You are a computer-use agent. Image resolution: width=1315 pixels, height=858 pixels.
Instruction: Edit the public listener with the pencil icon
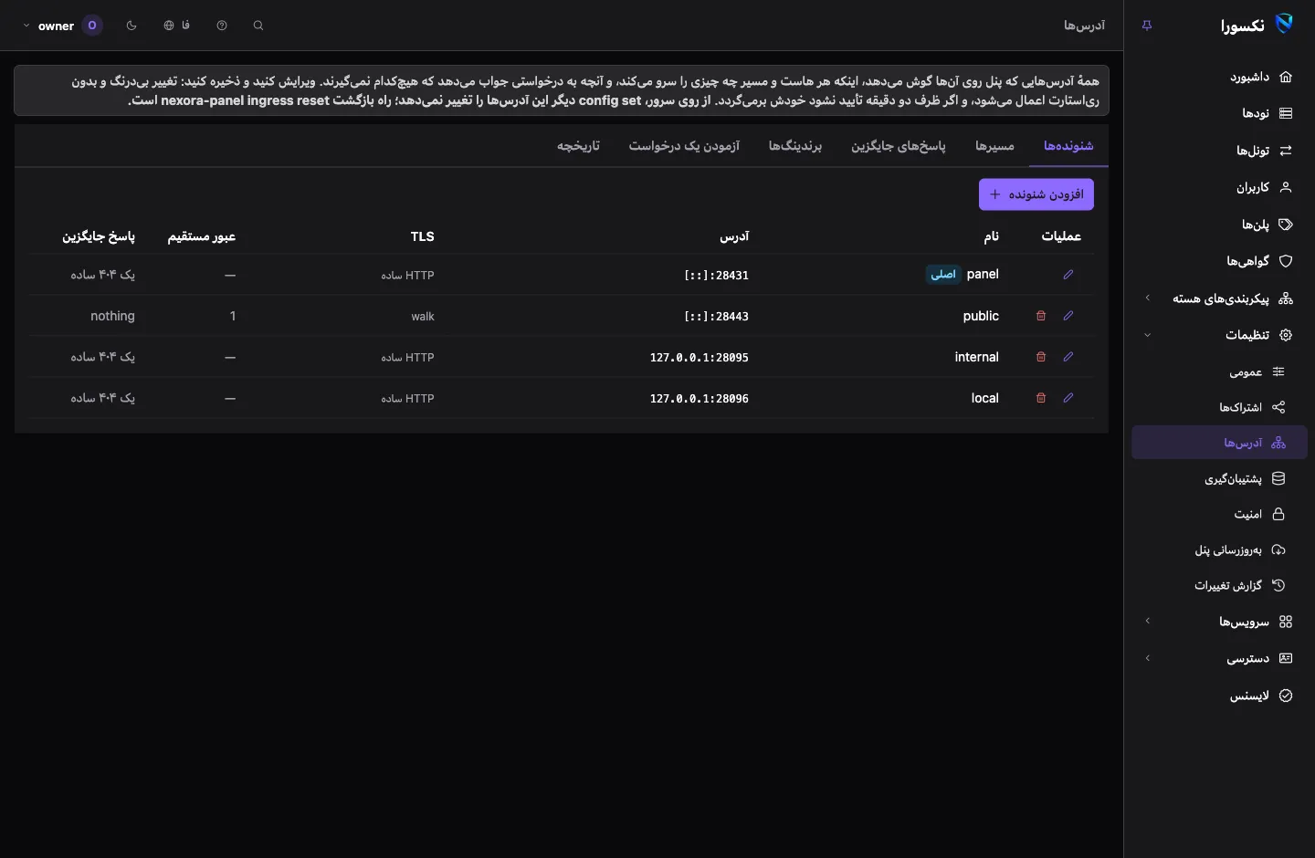[x=1068, y=316]
